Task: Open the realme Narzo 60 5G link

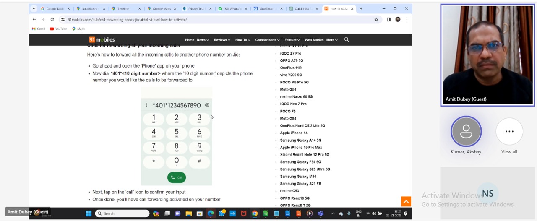Action: coord(296,96)
